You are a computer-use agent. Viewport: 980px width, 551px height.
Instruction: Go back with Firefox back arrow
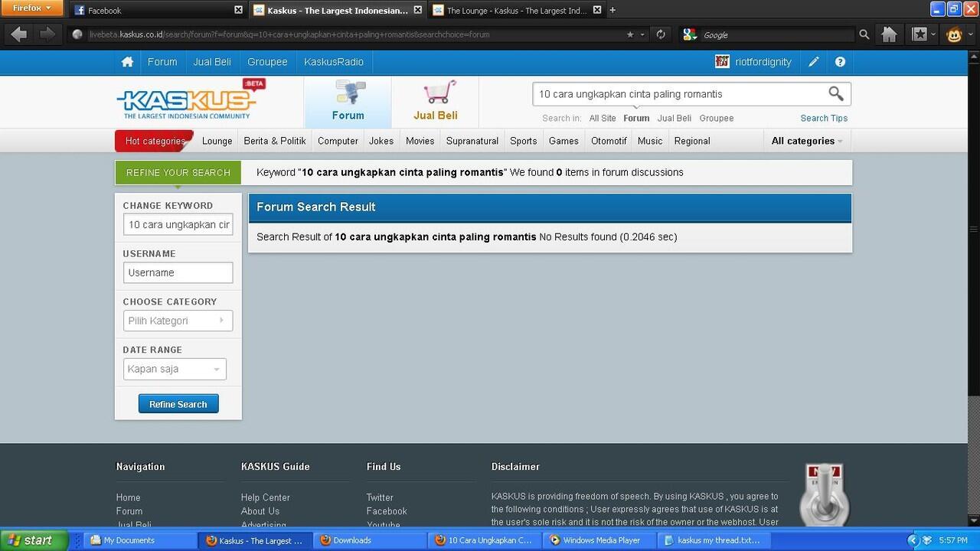point(20,34)
